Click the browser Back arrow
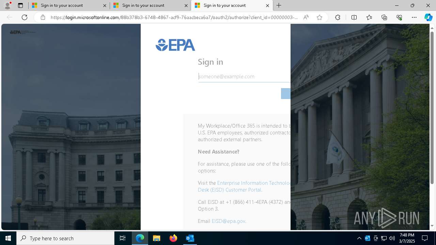 pos(10,17)
